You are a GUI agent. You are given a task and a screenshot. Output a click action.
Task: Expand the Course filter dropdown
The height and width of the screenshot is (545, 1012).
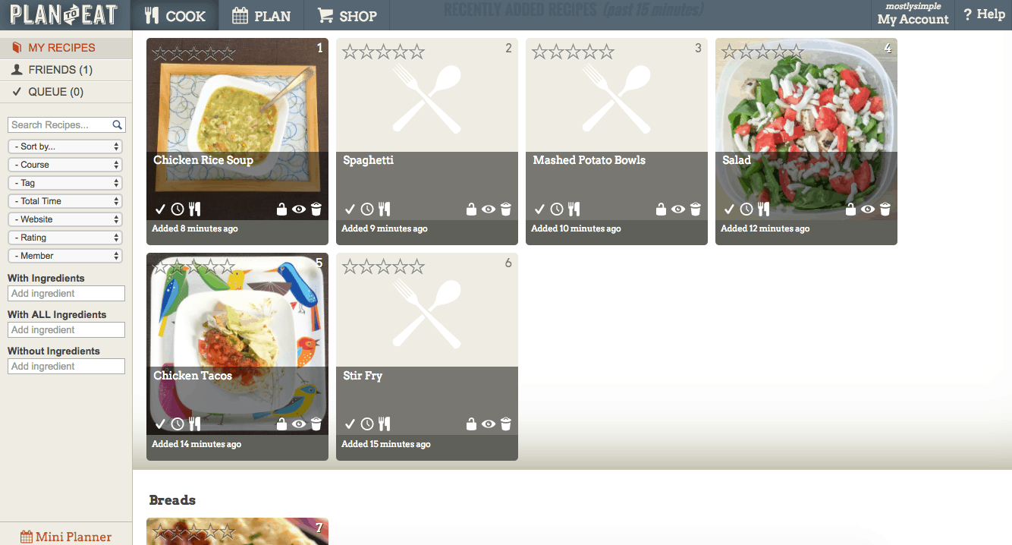(x=66, y=165)
